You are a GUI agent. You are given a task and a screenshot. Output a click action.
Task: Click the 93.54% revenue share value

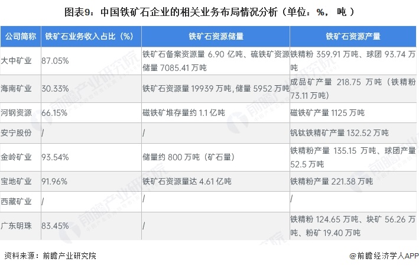tap(55, 157)
